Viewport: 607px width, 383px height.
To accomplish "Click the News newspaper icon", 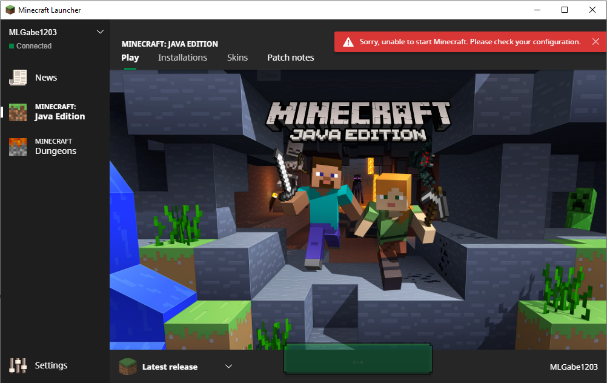I will tap(18, 78).
